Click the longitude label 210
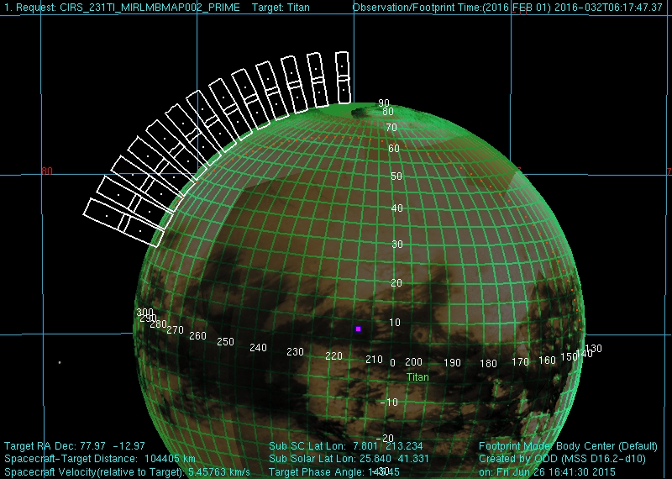 [x=374, y=360]
